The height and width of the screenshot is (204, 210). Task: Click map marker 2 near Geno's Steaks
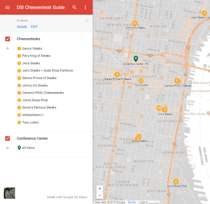coord(138,139)
